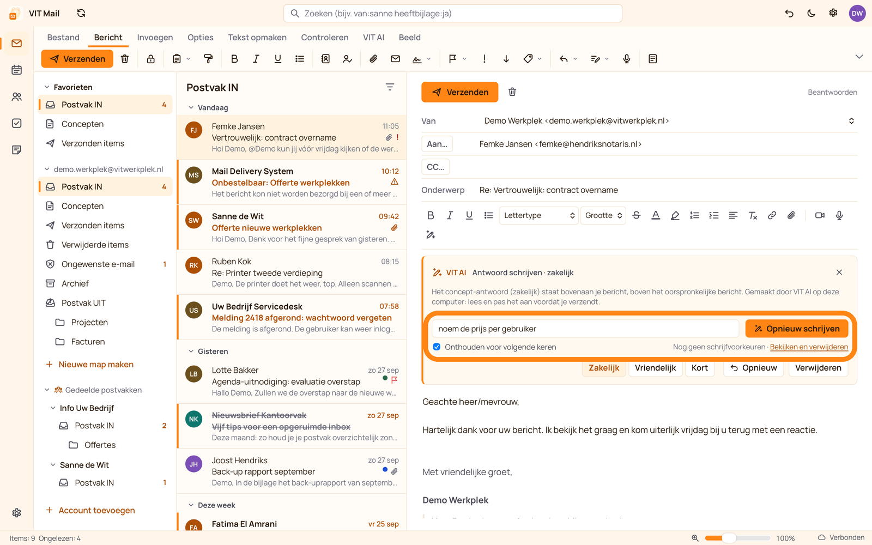872x545 pixels.
Task: Insert link using compose toolbar chain icon
Action: (x=772, y=215)
